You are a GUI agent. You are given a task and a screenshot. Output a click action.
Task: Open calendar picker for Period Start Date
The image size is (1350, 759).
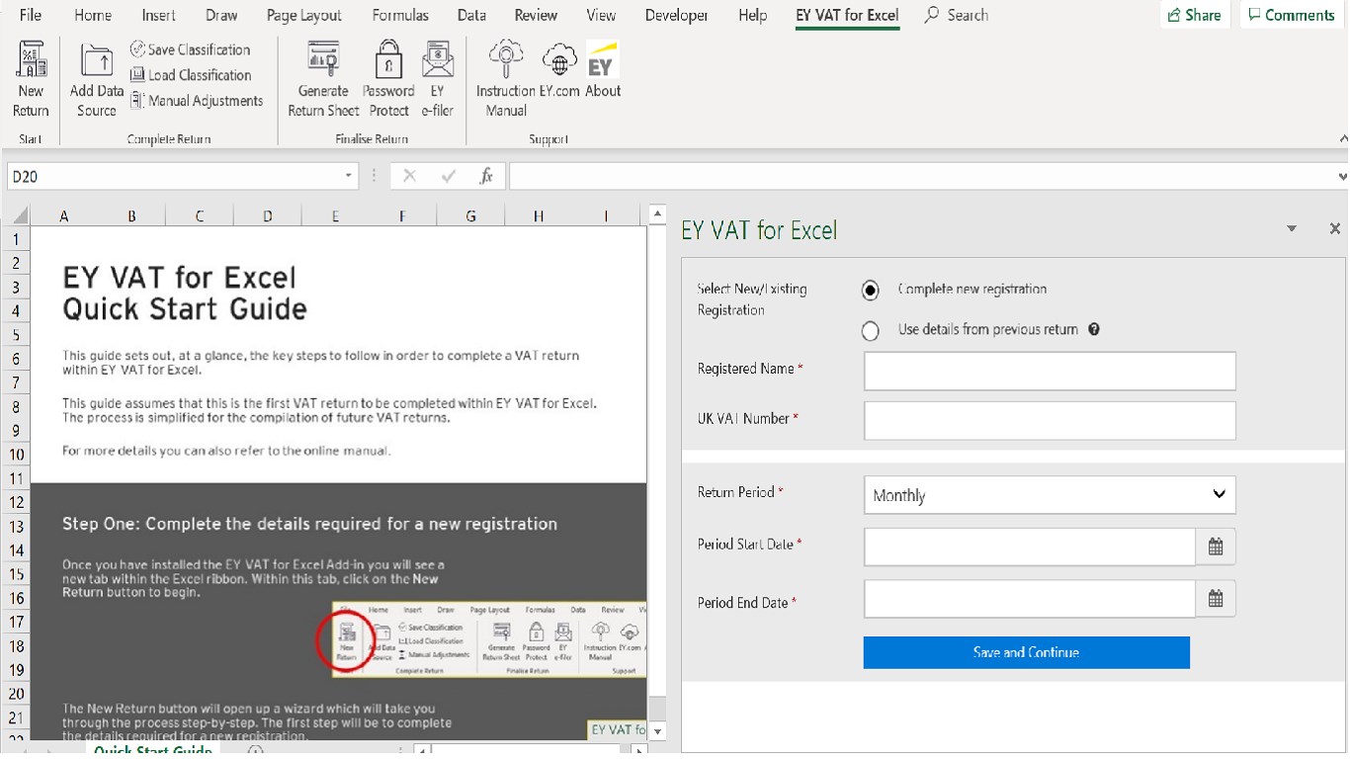coord(1216,547)
